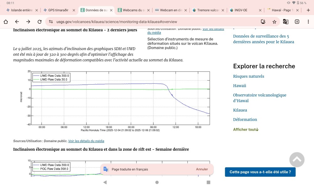This screenshot has height=188, width=314.
Task: Tap the scroll-to-top circular arrow button
Action: 296,160
